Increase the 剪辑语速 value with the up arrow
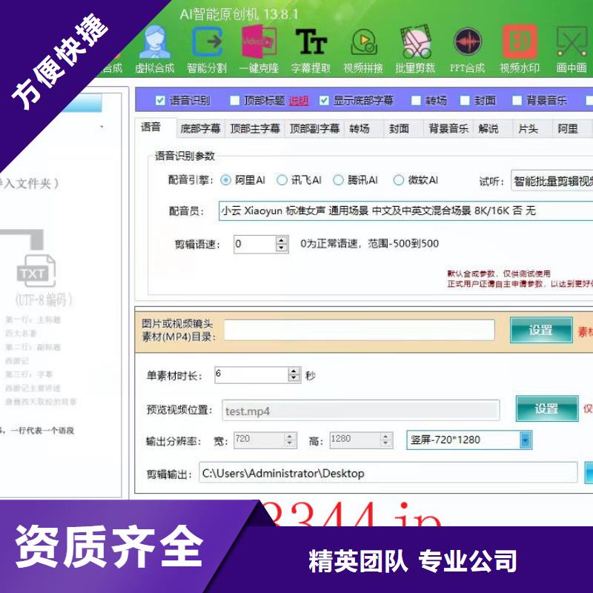593x593 pixels. [282, 239]
